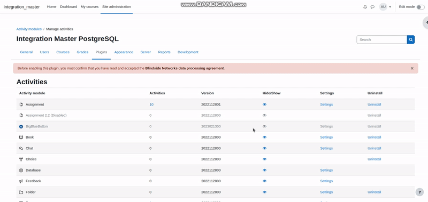This screenshot has height=202, width=428.
Task: Click the Assignment module icon
Action: coord(21,104)
